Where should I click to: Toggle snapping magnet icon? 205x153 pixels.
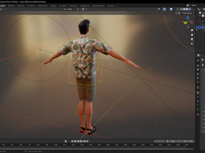[83, 9]
